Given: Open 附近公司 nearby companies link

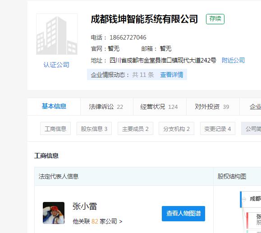Looking at the screenshot, I should coord(233,60).
